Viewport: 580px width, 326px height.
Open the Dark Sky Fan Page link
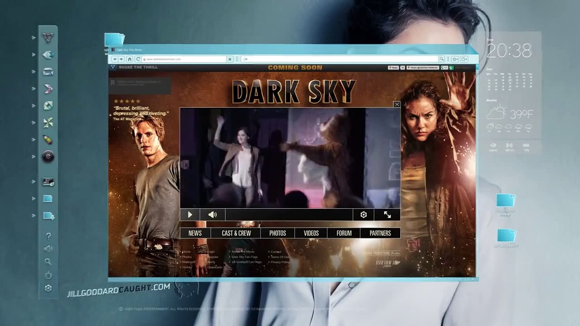244,257
